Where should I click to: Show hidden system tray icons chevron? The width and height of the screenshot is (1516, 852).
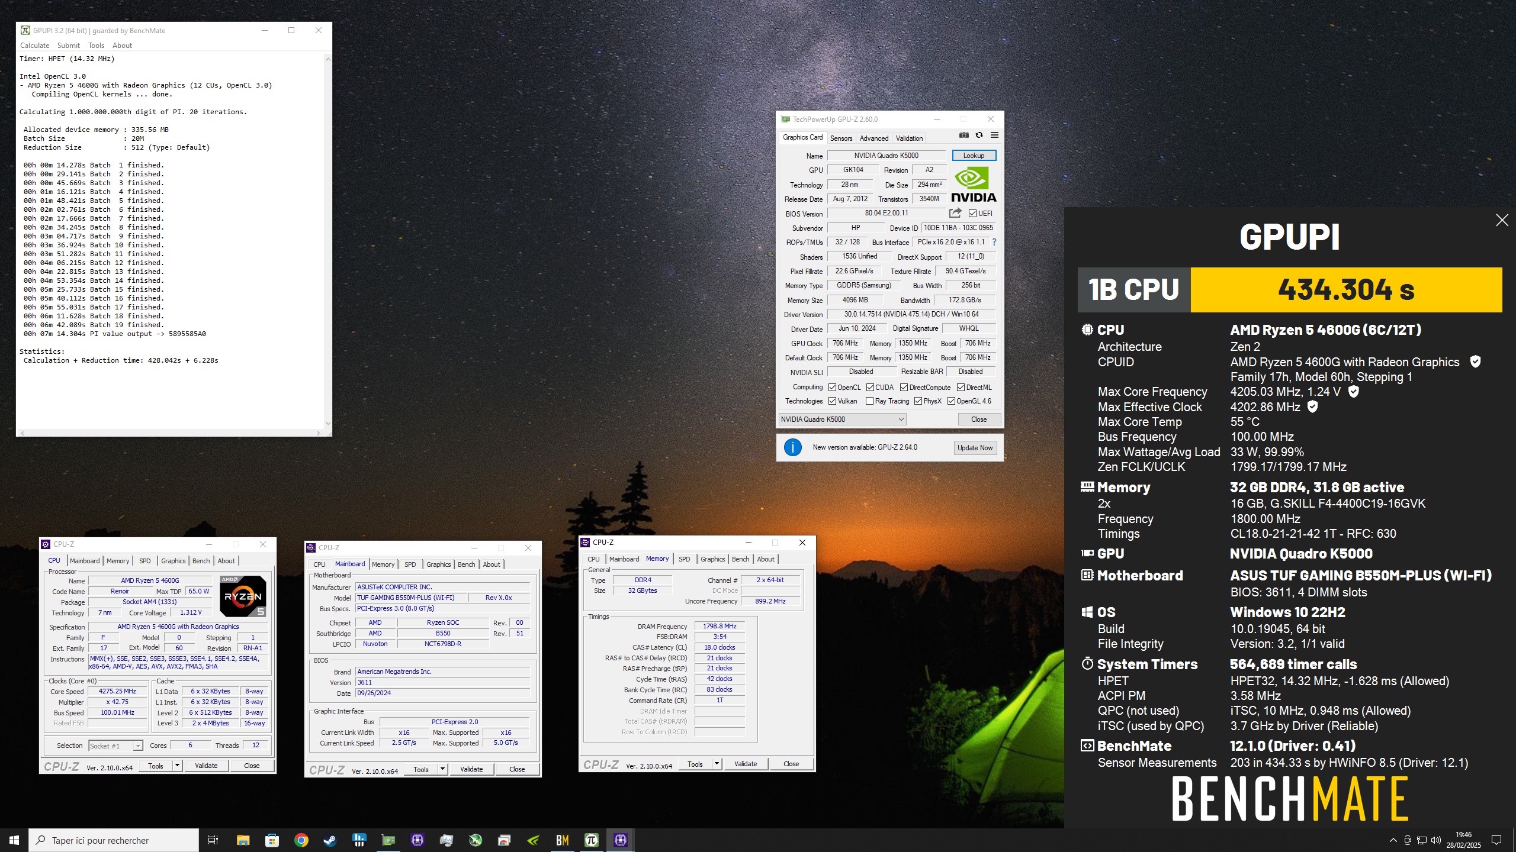[x=1393, y=840]
